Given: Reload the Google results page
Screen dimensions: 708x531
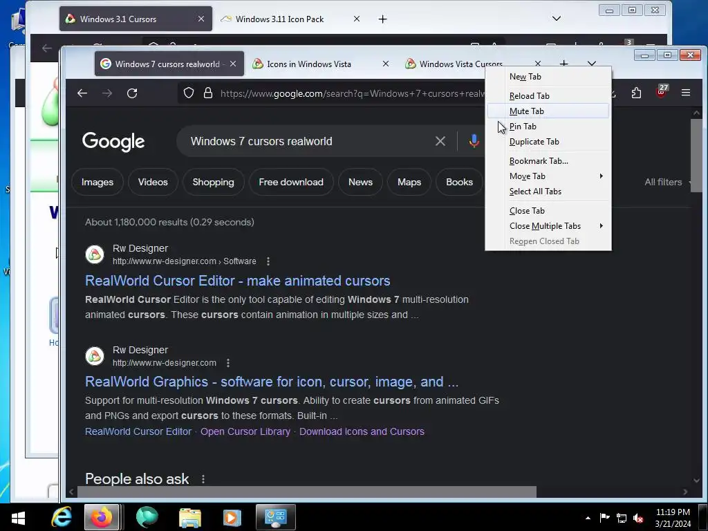Looking at the screenshot, I should pyautogui.click(x=132, y=93).
